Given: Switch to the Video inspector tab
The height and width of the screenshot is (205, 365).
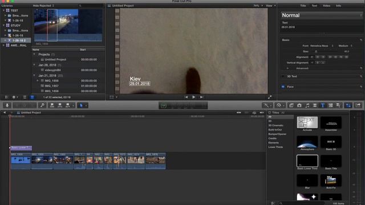Looking at the screenshot, I should pyautogui.click(x=326, y=6).
